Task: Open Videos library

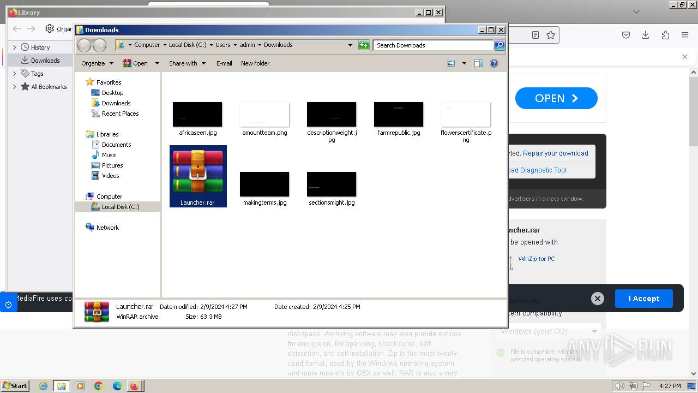Action: point(110,176)
